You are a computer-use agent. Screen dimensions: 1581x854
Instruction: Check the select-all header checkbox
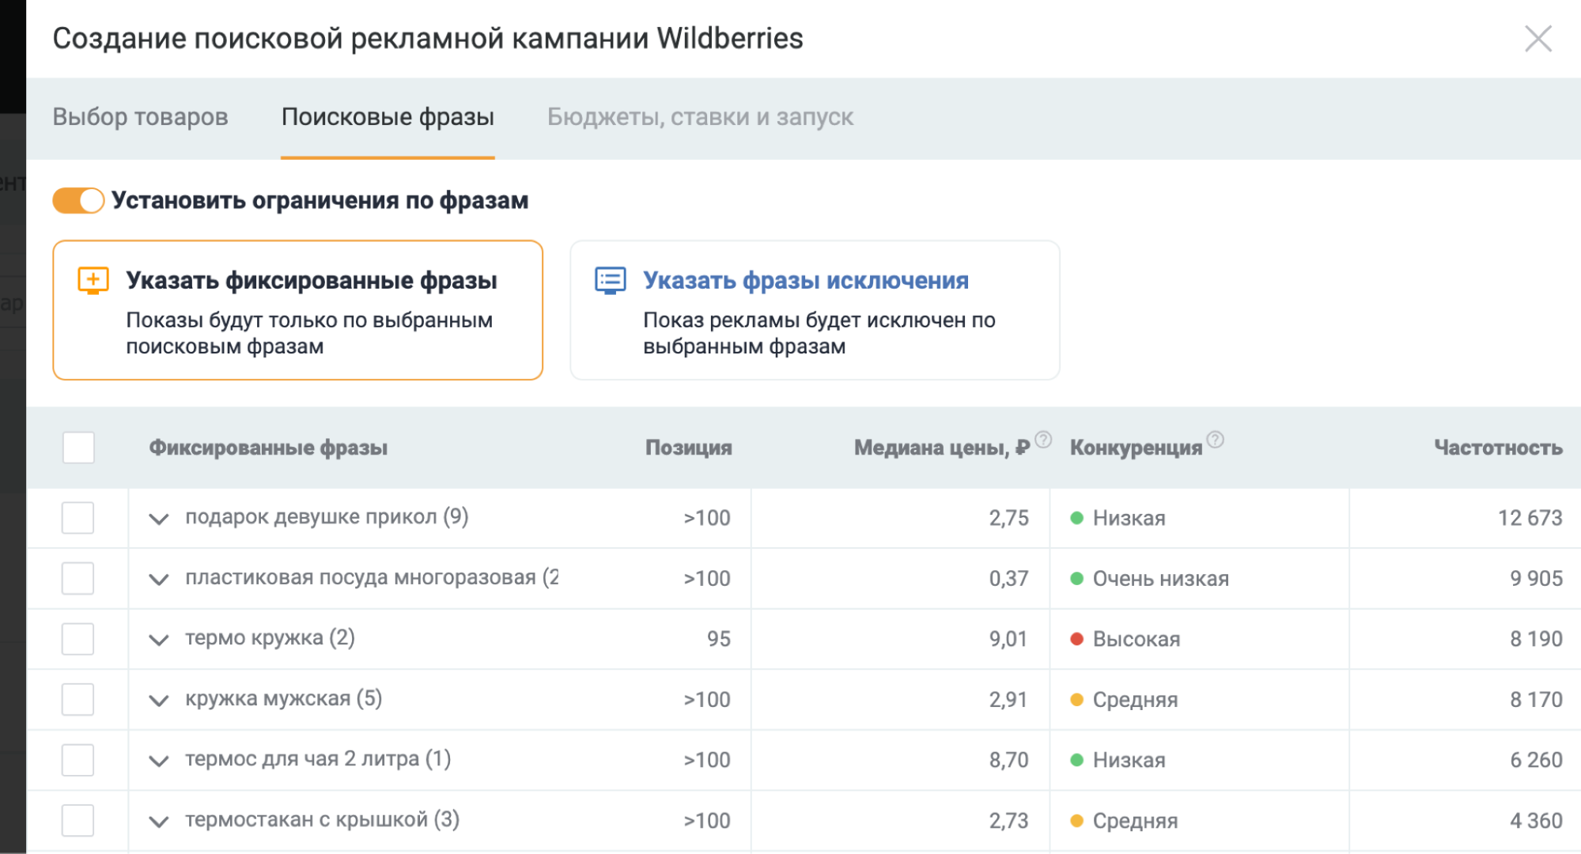(78, 448)
